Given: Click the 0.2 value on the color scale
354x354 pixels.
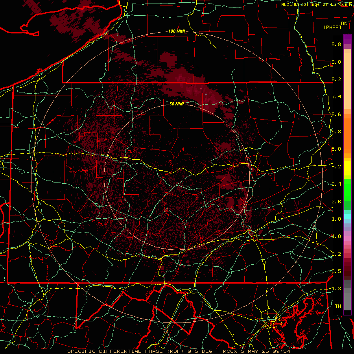Looking at the screenshot, I should [336, 254].
